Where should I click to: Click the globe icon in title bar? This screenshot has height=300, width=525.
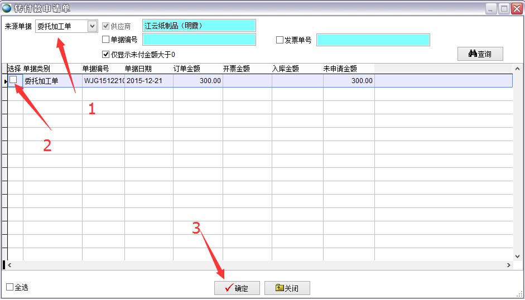7,8
